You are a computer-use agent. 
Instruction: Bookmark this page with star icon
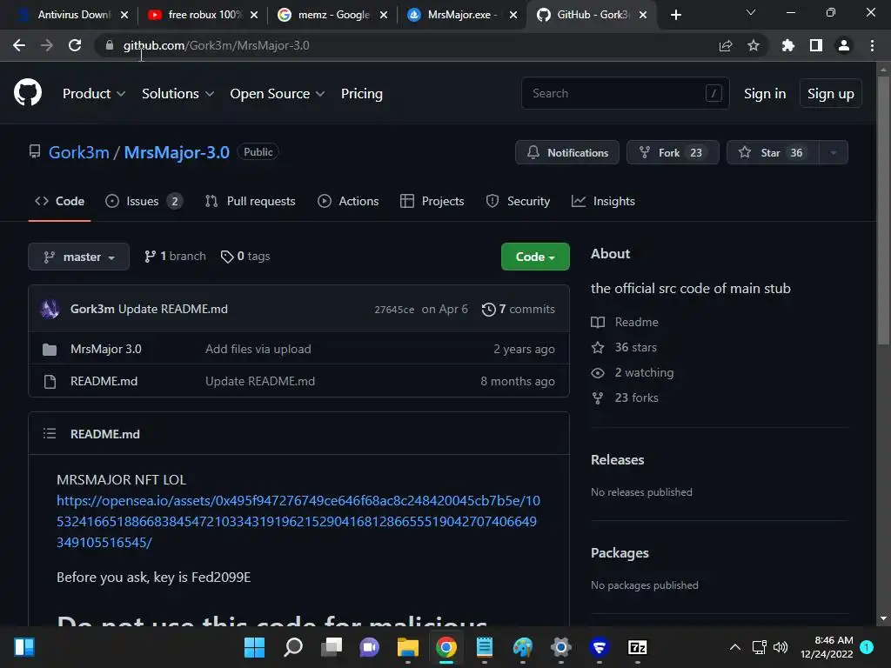[x=754, y=45]
